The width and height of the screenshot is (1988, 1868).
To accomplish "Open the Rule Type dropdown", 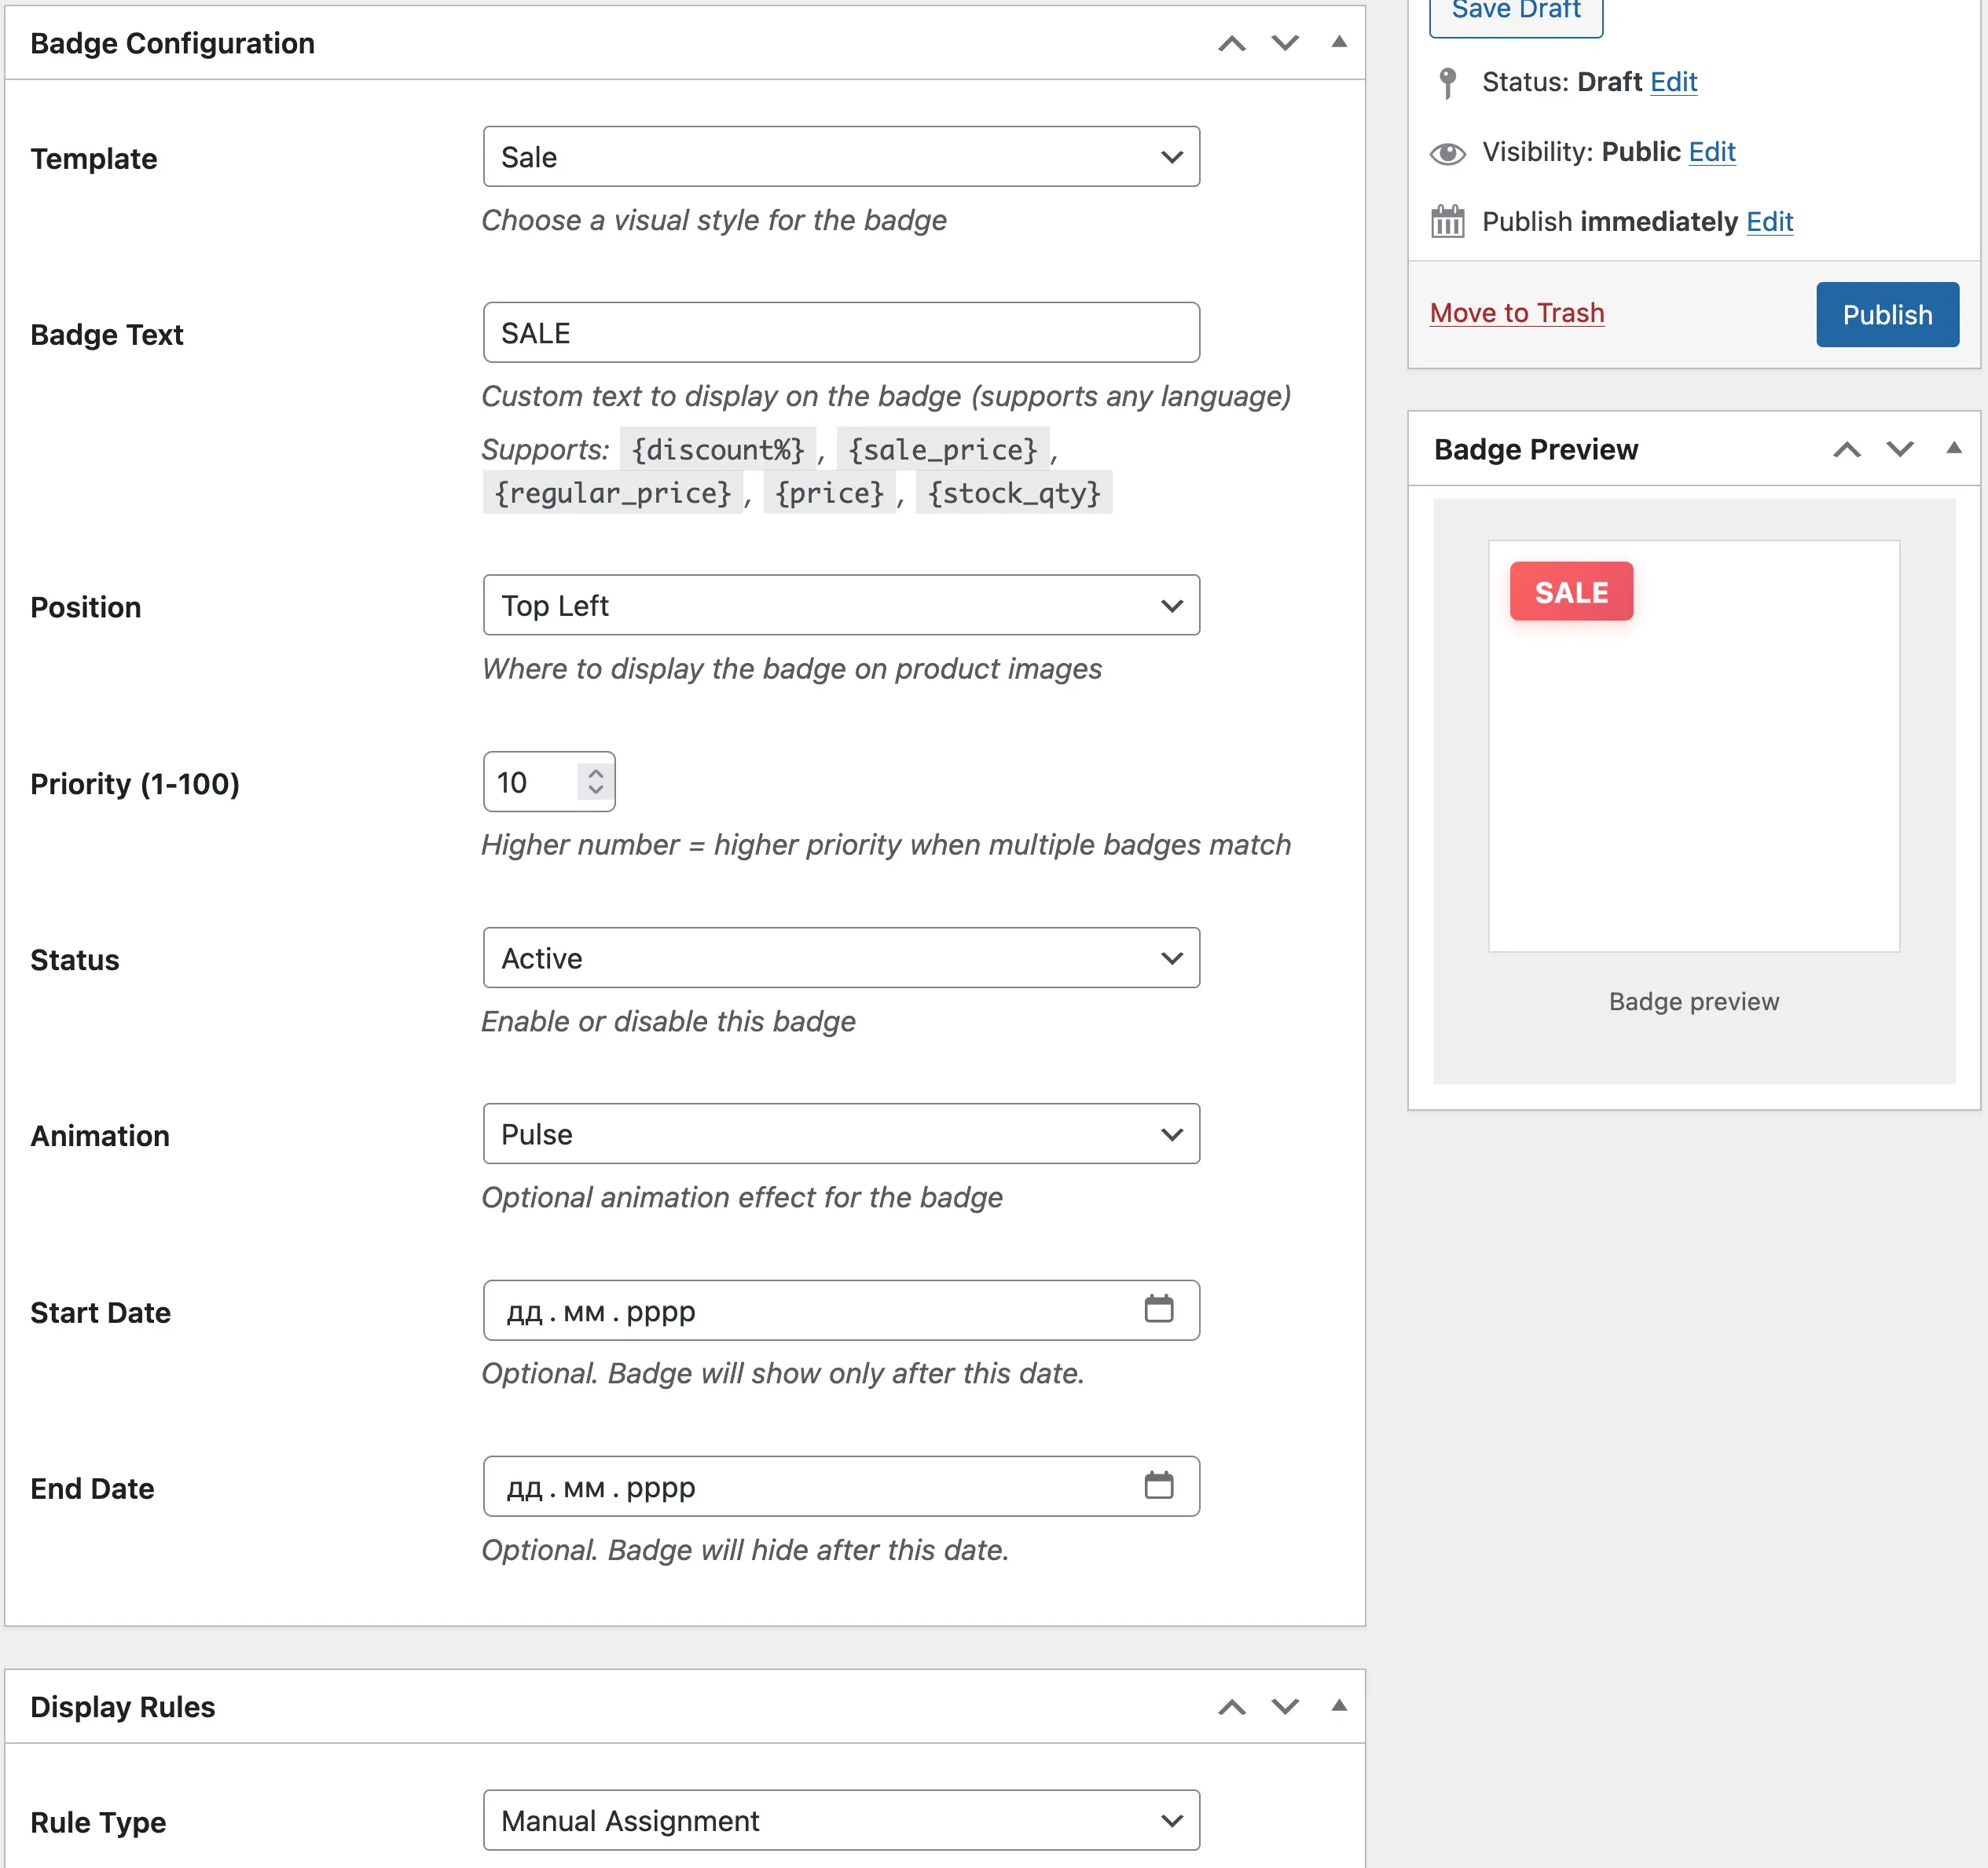I will pyautogui.click(x=841, y=1820).
